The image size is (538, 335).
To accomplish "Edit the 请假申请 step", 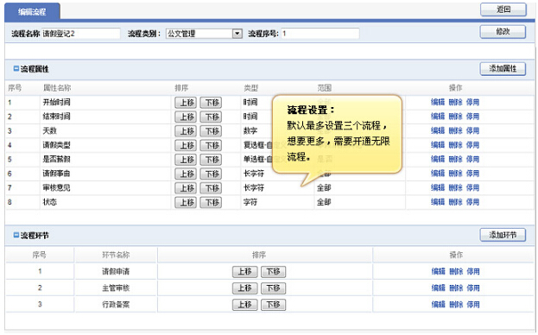I will pyautogui.click(x=438, y=271).
